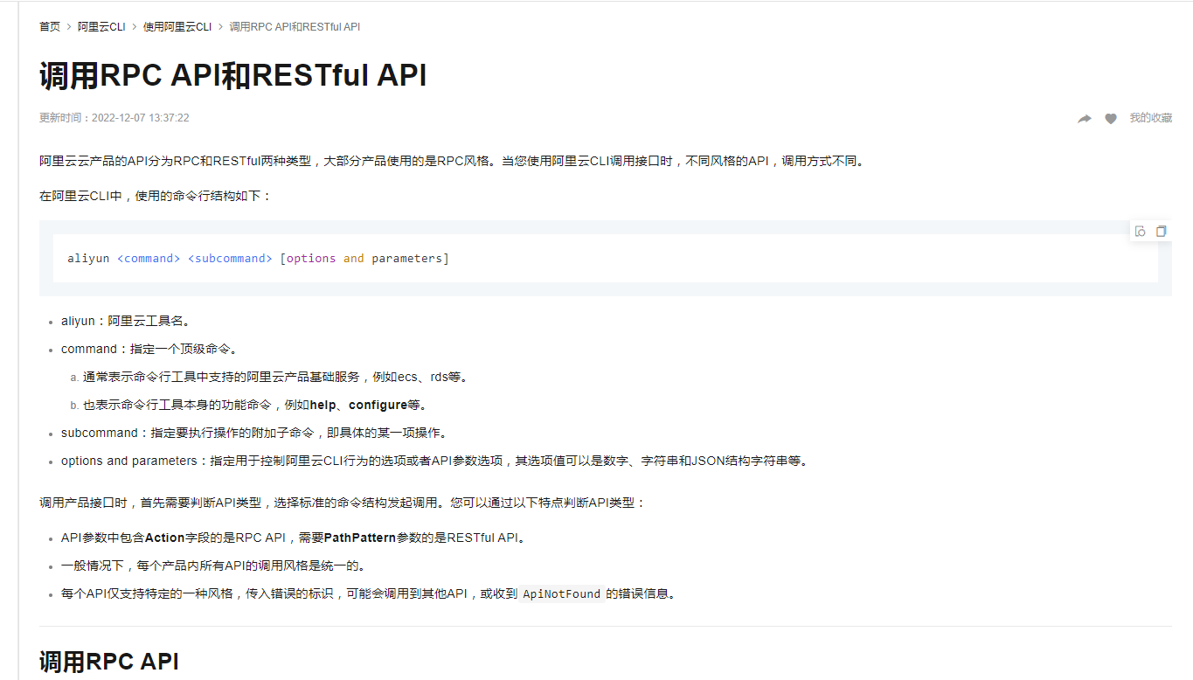The width and height of the screenshot is (1193, 680).
Task: Click the bullet starting 一般情况下
Action: [x=214, y=566]
